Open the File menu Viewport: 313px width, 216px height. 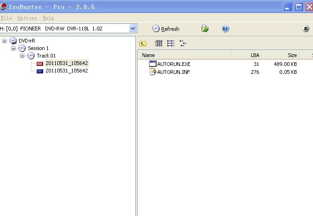pyautogui.click(x=6, y=18)
